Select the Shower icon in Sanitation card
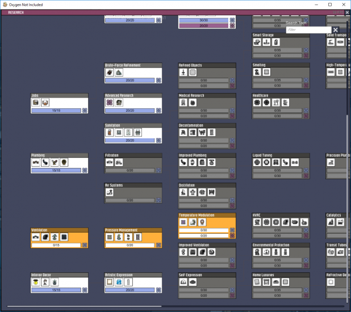Image resolution: width=351 pixels, height=312 pixels. (128, 132)
